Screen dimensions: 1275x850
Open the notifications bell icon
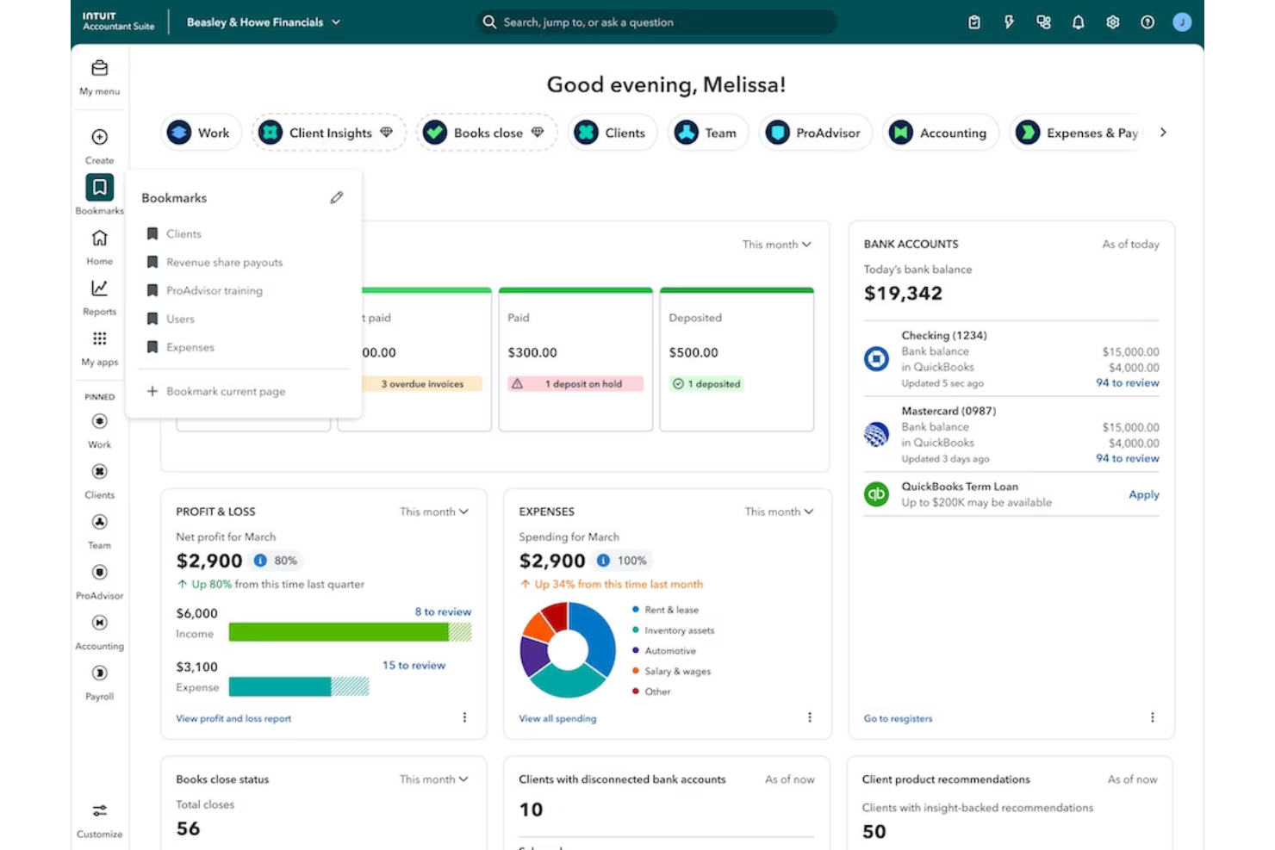(x=1078, y=22)
